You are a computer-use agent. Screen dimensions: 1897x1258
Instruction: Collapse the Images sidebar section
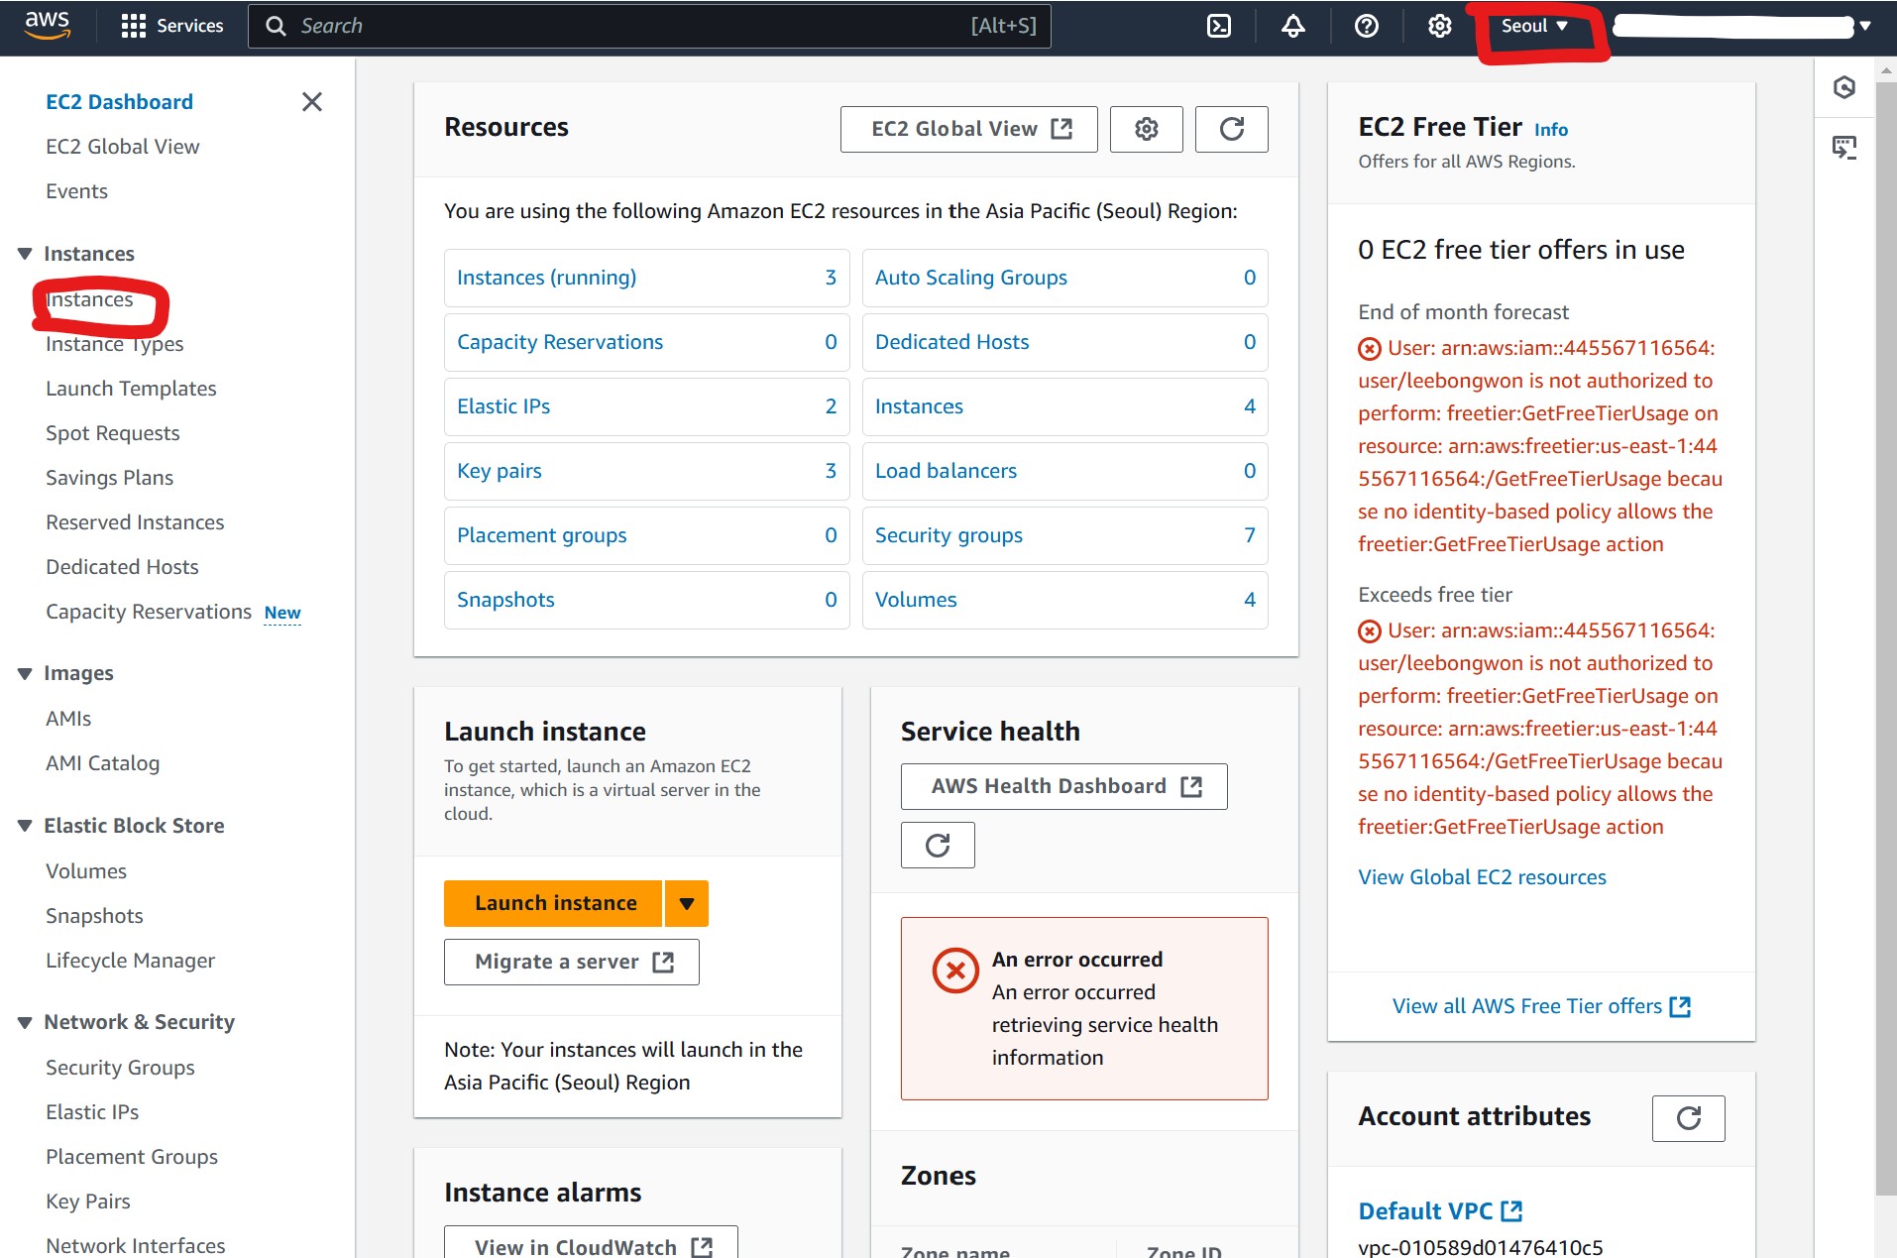(x=25, y=673)
